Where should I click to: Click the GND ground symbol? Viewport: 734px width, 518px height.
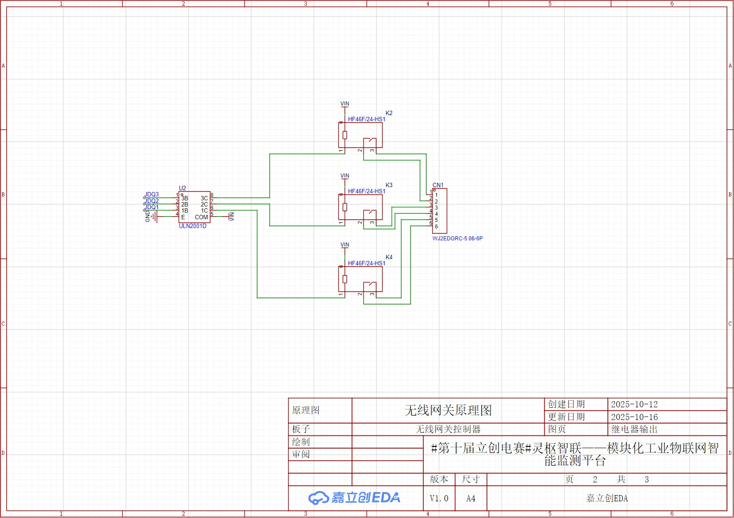coord(152,216)
